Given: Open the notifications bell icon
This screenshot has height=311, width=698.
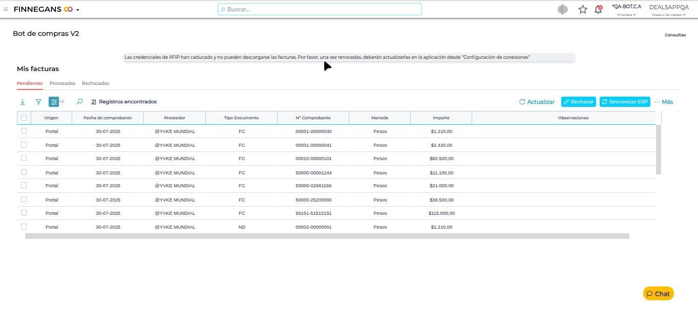Looking at the screenshot, I should coord(598,9).
